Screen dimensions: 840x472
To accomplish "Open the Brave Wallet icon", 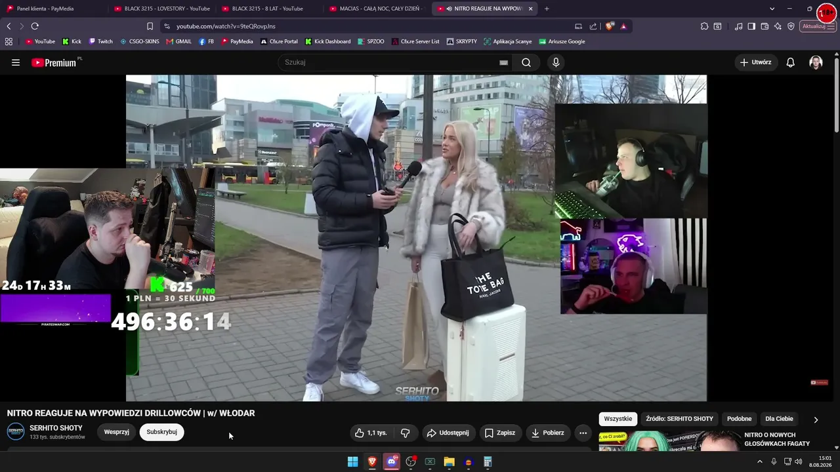I will pos(765,26).
